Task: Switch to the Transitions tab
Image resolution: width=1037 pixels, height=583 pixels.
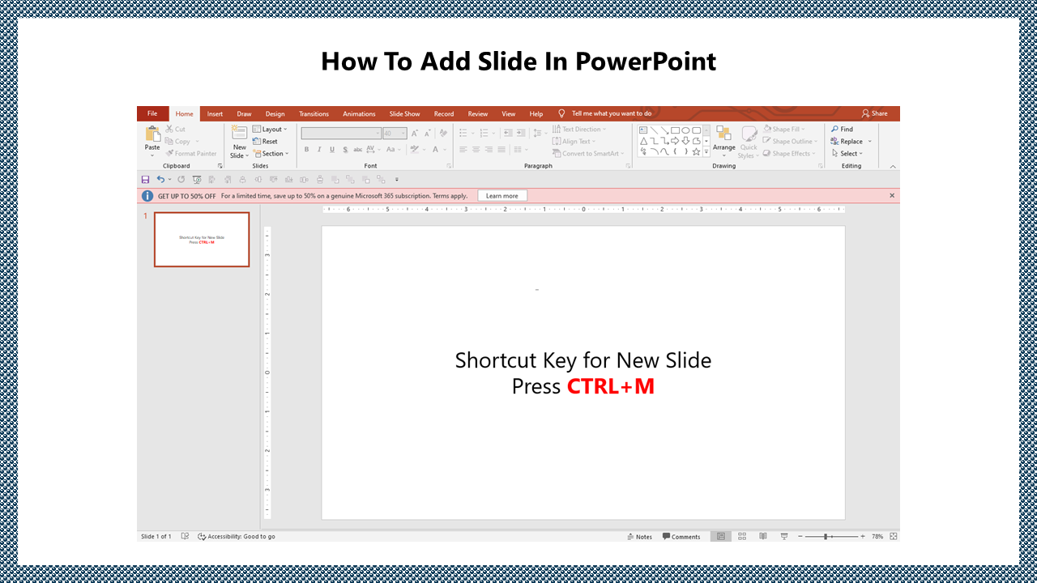Action: click(x=314, y=114)
